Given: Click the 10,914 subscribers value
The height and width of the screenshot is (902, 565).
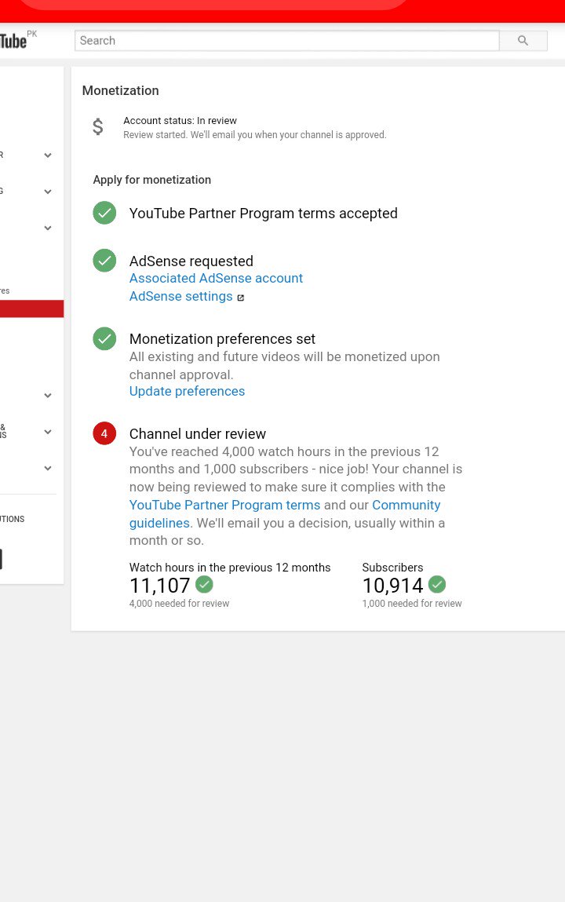Looking at the screenshot, I should click(392, 586).
